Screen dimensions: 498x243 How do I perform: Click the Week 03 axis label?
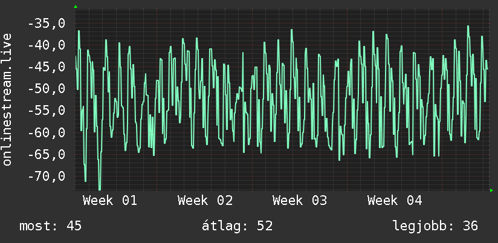300,201
